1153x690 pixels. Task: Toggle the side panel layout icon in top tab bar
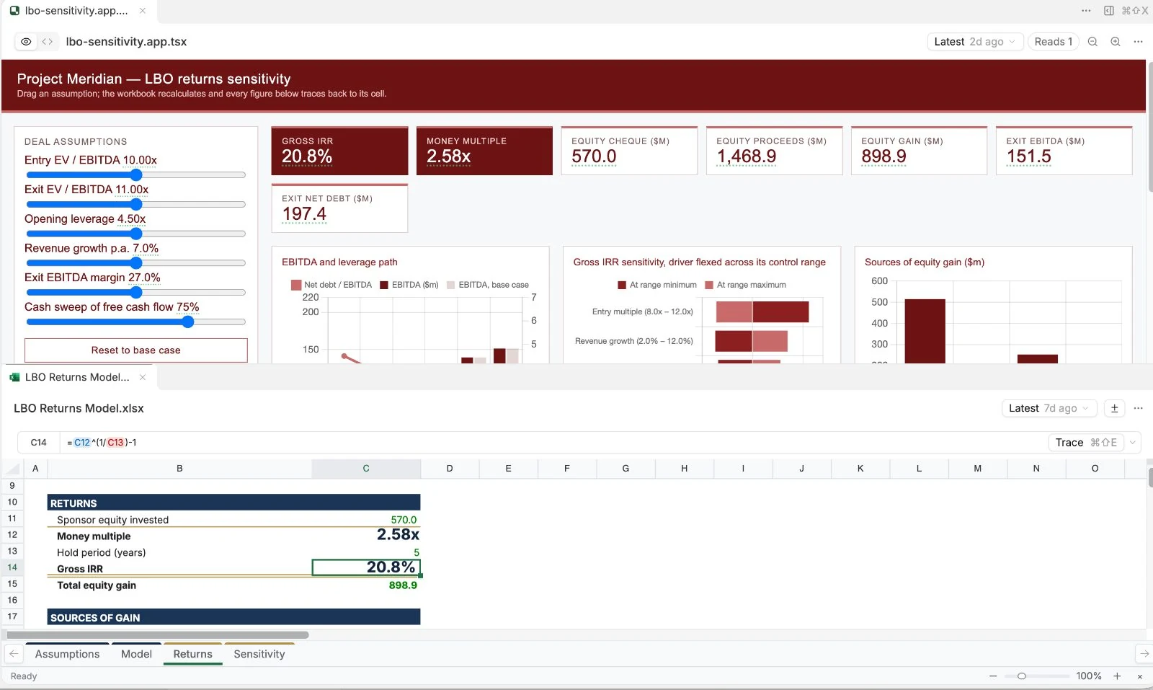coord(1109,11)
